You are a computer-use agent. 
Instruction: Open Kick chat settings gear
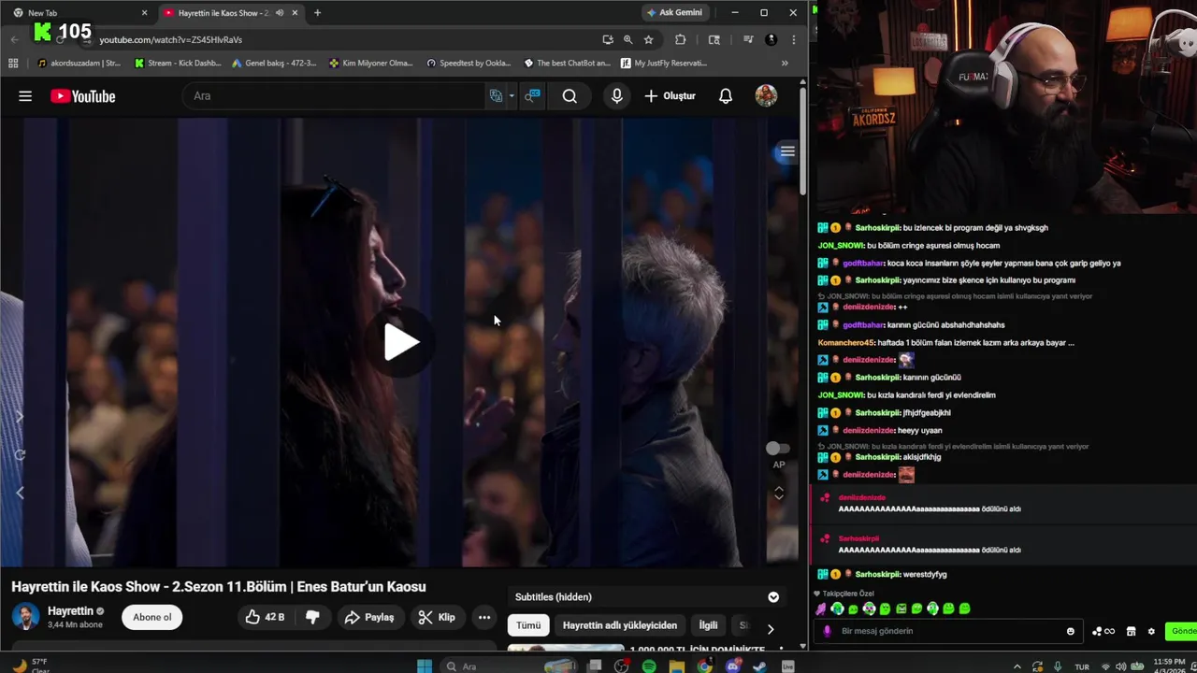pos(1151,631)
